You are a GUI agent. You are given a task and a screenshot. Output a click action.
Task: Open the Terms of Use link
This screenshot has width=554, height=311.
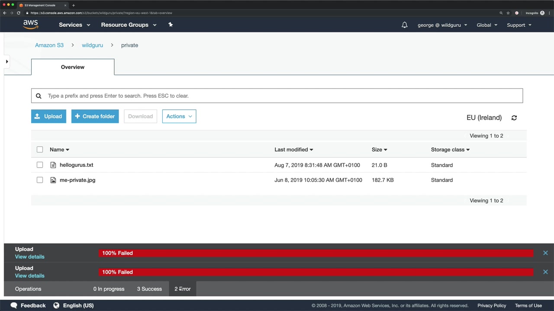[x=528, y=305]
